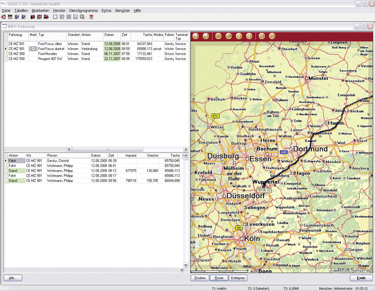Click the right arrow button on map toolbar

click(249, 36)
